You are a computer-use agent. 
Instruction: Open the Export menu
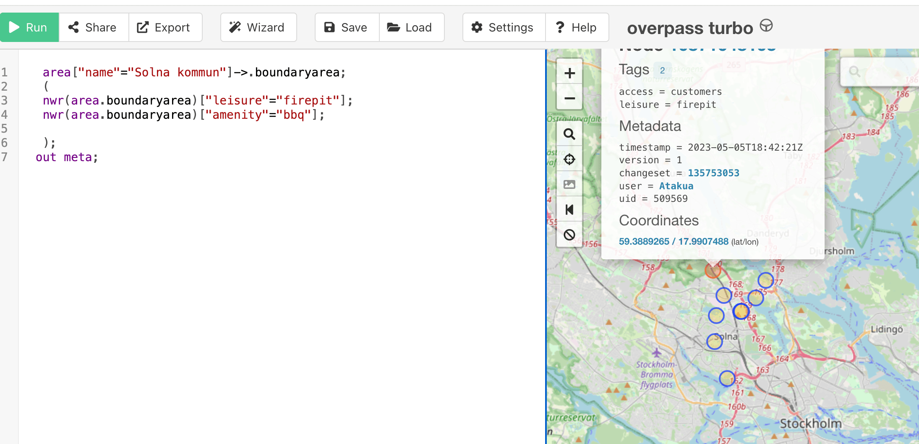click(x=165, y=28)
